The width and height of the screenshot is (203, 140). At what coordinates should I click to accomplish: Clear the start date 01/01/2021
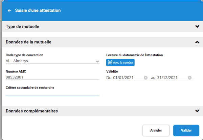tap(145, 78)
